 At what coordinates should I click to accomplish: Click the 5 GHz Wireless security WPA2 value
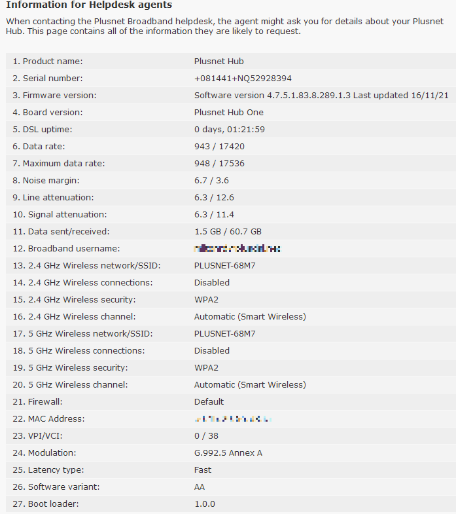click(x=206, y=368)
